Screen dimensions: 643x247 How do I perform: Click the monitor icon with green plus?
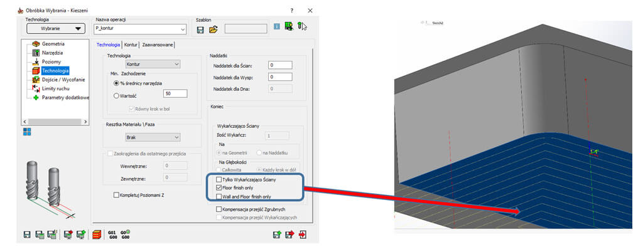coord(80,234)
